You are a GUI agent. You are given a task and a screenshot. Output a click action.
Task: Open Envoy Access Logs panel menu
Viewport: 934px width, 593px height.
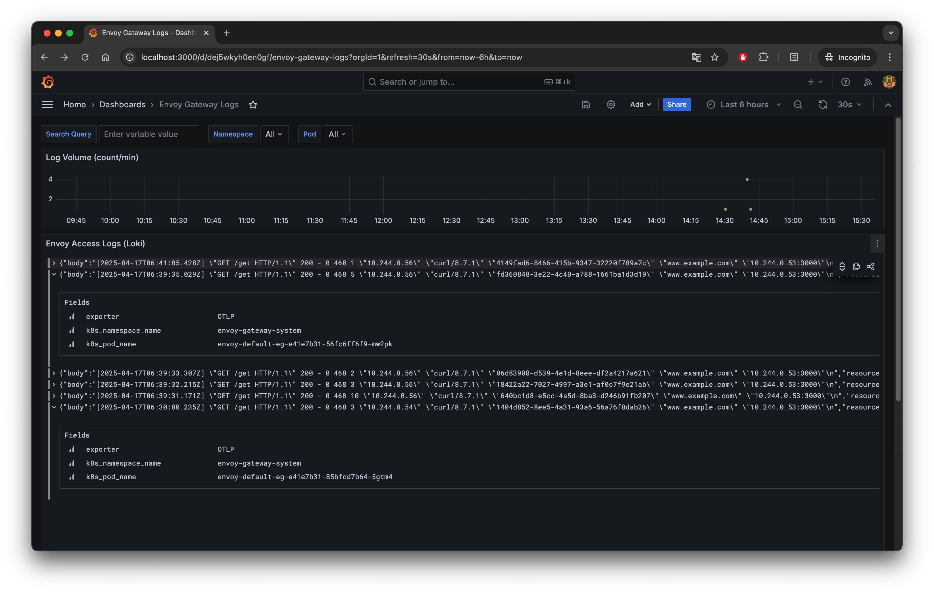tap(877, 244)
